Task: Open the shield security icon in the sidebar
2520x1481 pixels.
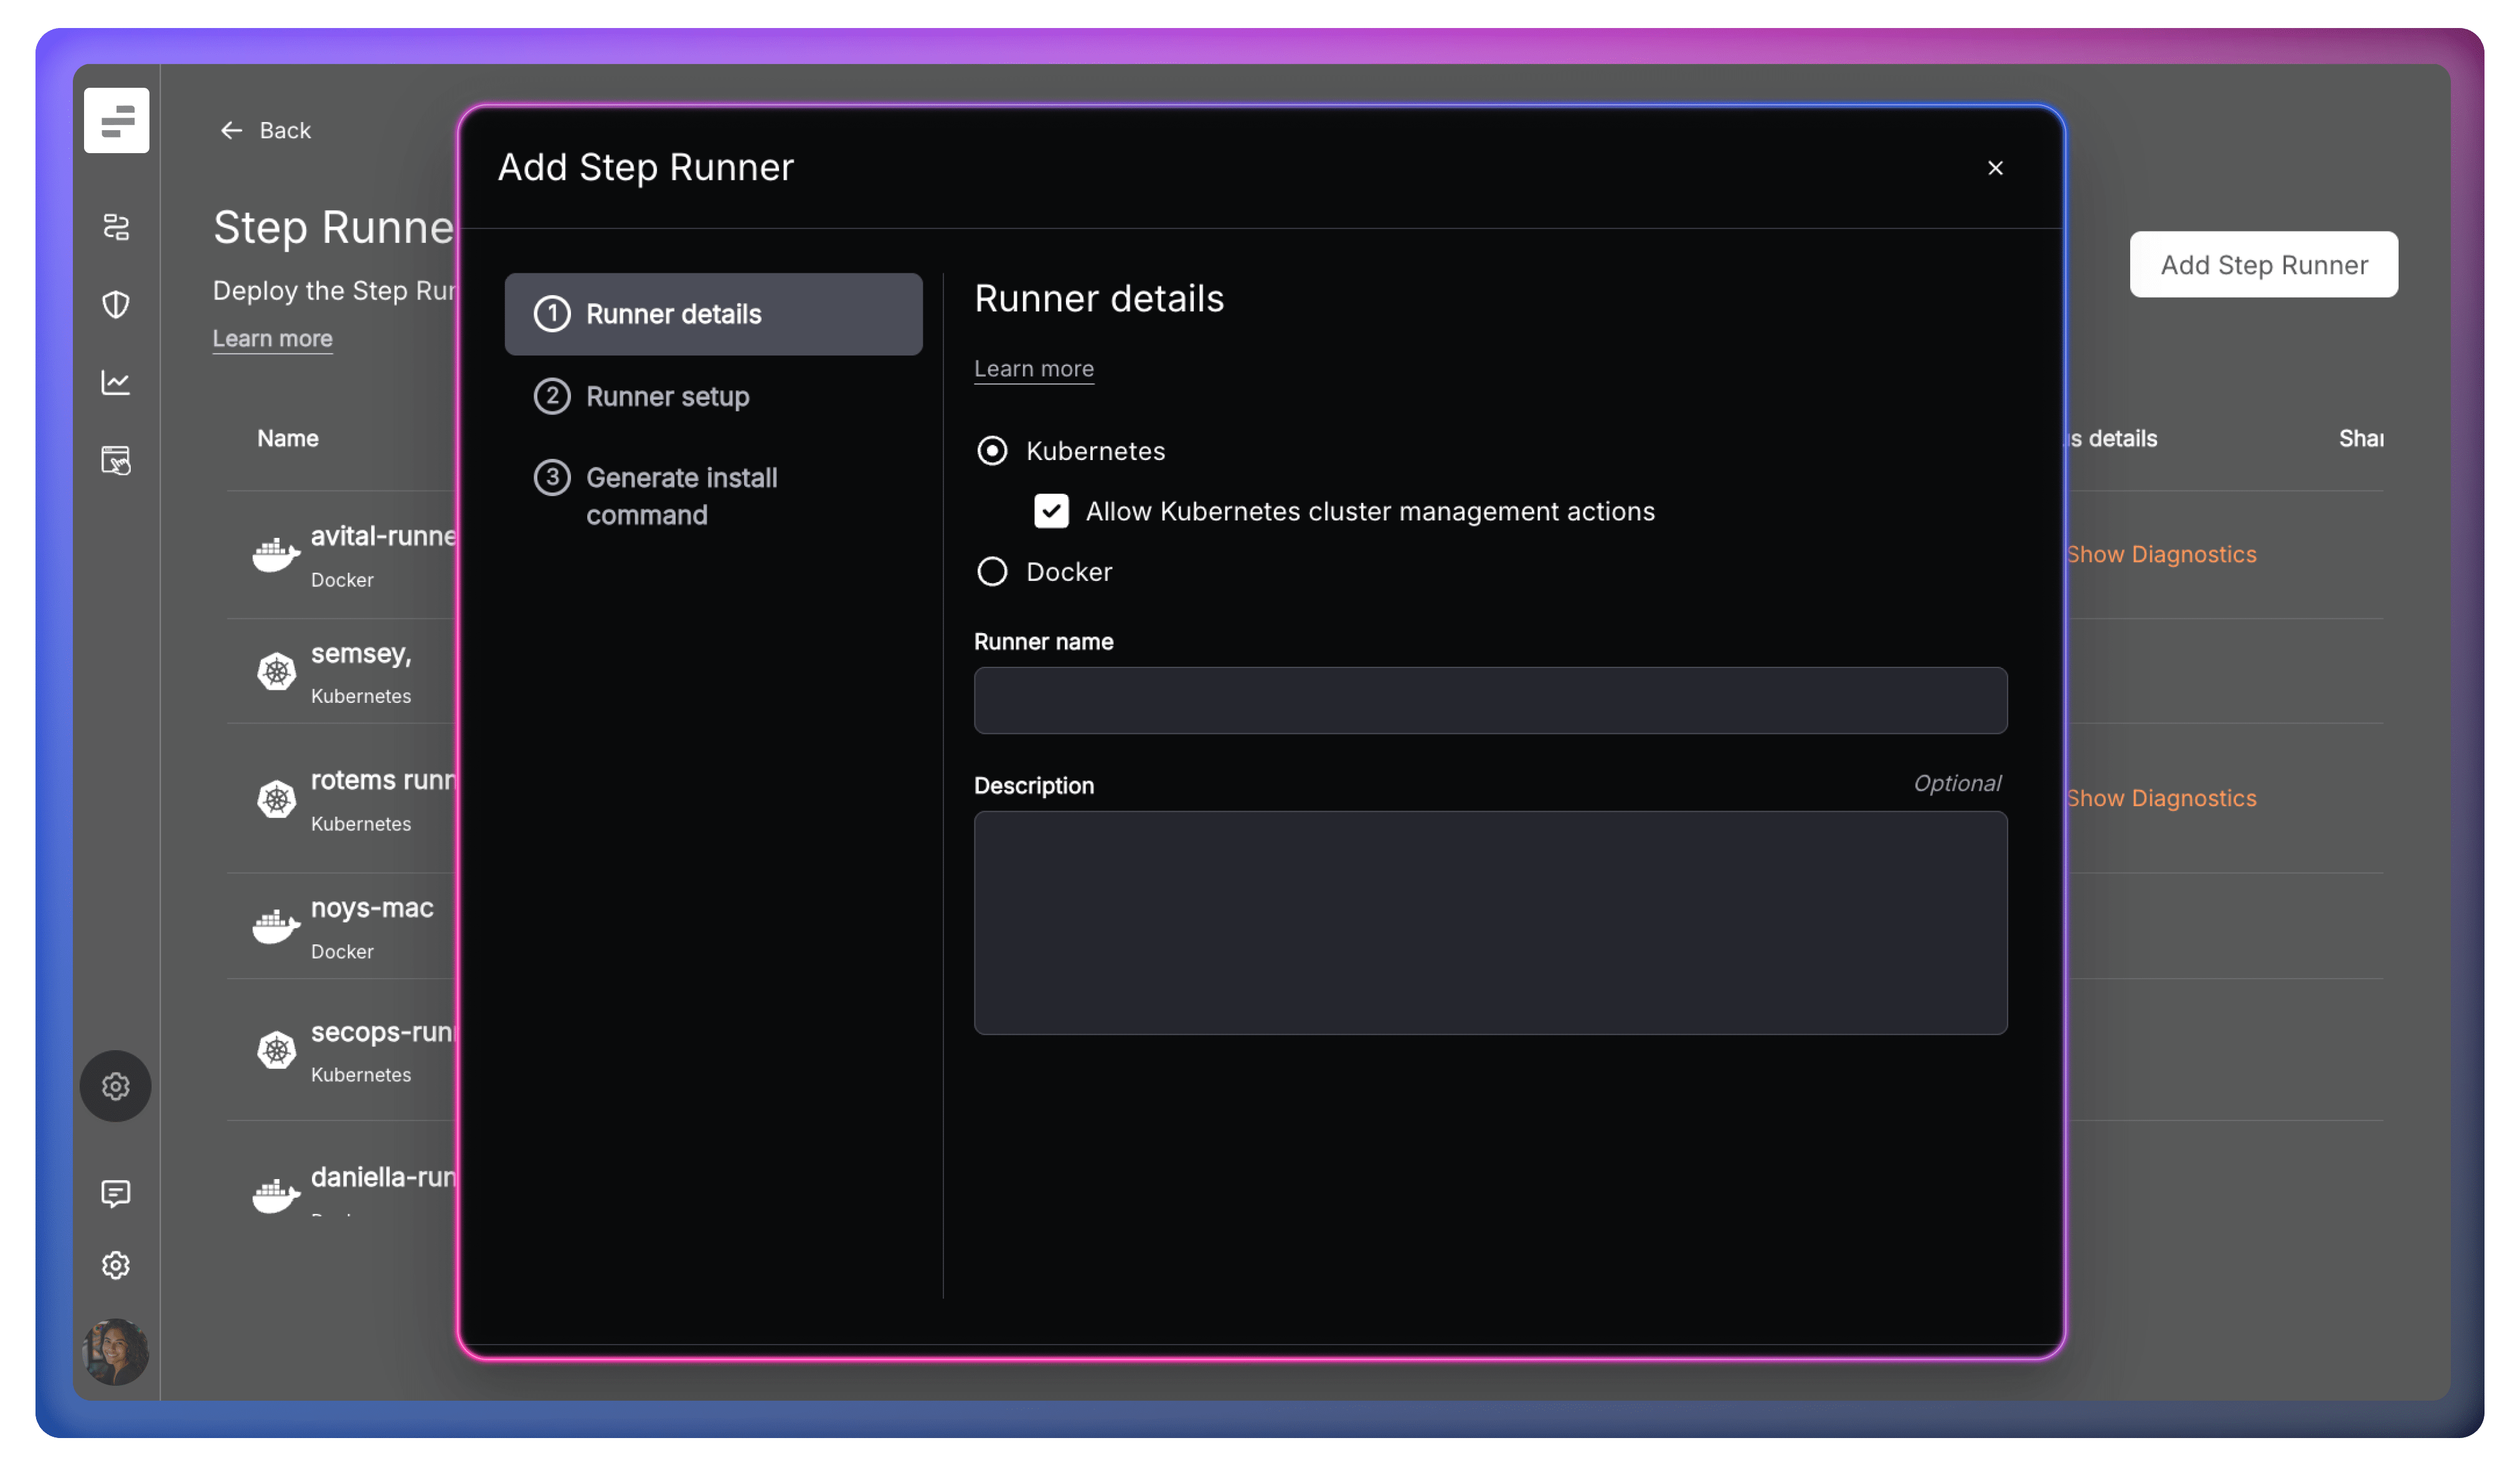Action: point(116,304)
